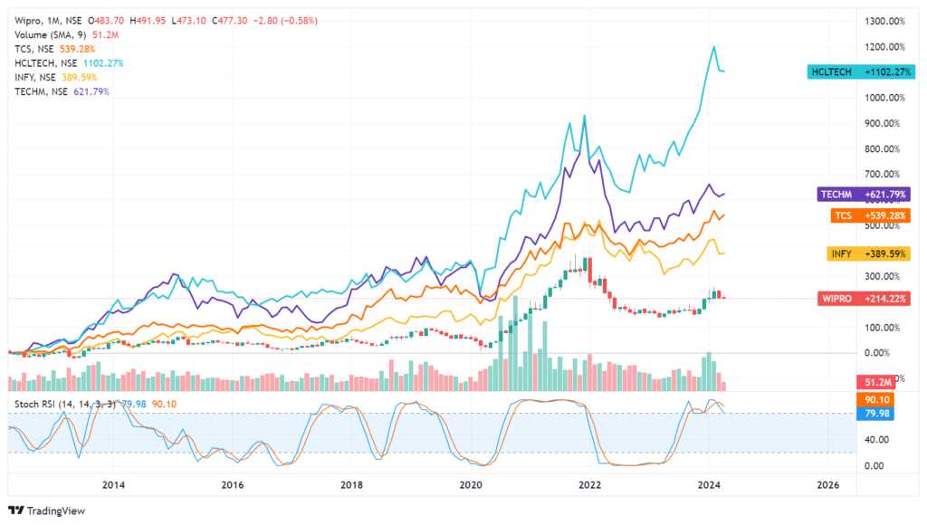The image size is (927, 525).
Task: Select the WIPRO +214.22% price label
Action: click(x=864, y=299)
